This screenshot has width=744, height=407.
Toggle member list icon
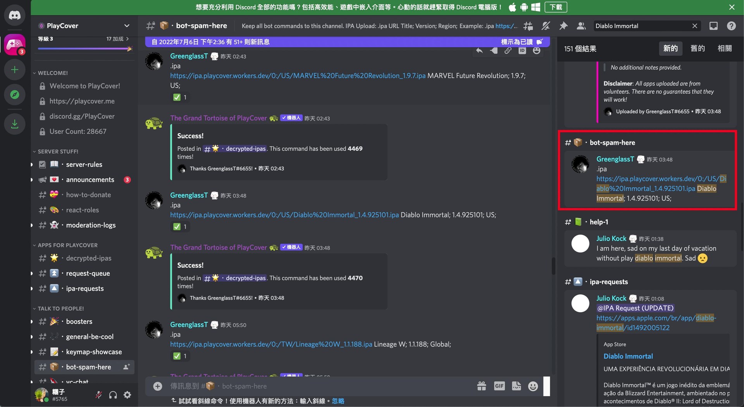(581, 26)
